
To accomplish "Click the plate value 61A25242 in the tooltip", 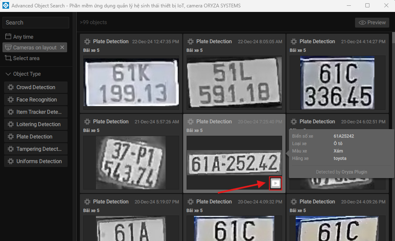I will (x=344, y=136).
